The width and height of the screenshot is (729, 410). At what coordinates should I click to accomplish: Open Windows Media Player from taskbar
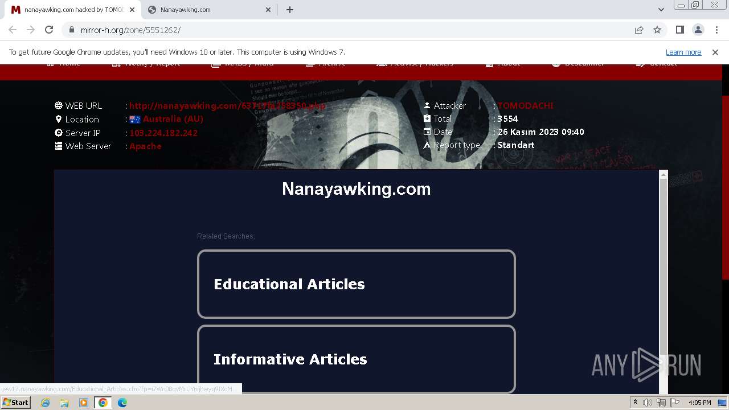pos(84,403)
